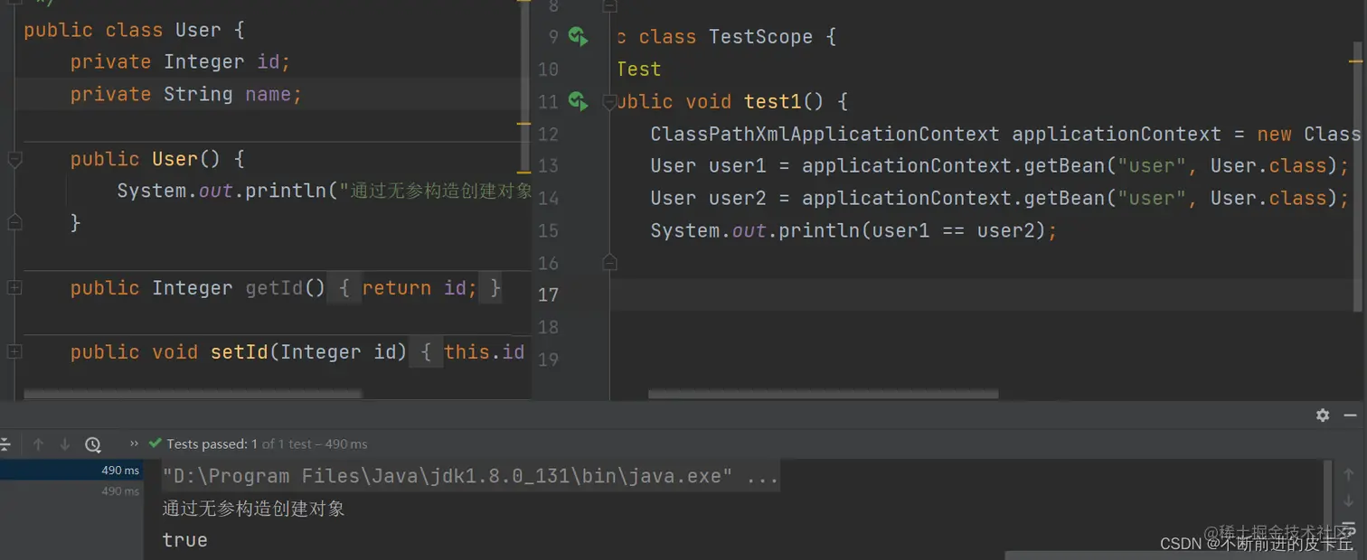
Task: Click the fold end marker at line 16
Action: point(609,263)
